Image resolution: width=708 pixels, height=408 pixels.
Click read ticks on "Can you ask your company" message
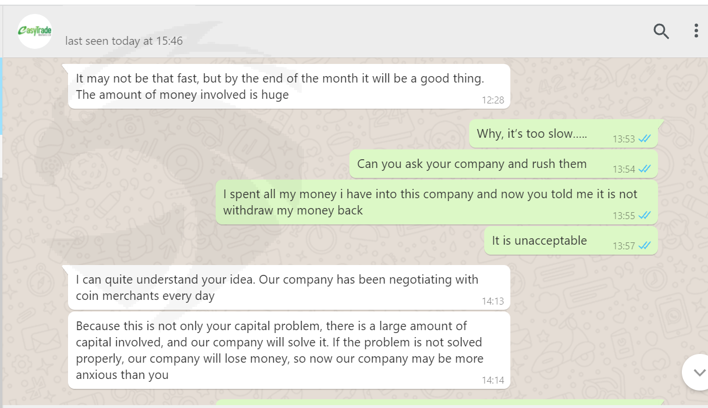tap(644, 169)
